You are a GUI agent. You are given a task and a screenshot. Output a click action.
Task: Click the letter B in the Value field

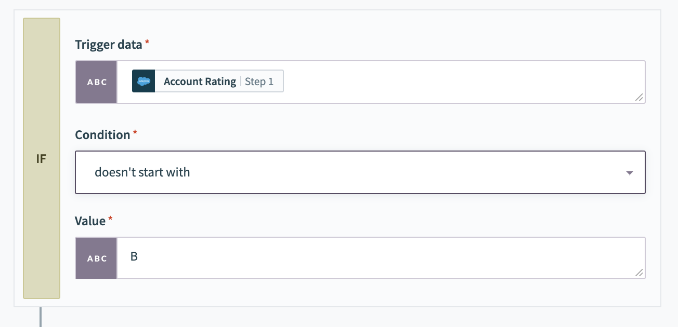click(x=134, y=256)
